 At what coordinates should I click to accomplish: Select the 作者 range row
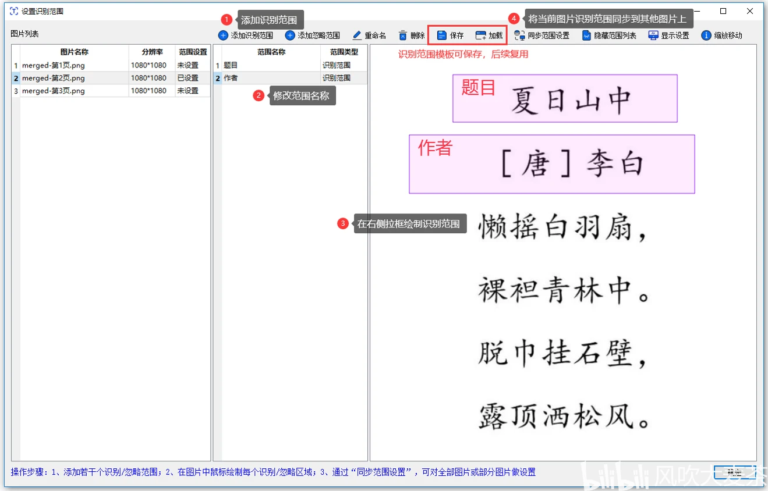point(290,78)
